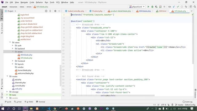Show Git history clock icon

coord(182,7)
